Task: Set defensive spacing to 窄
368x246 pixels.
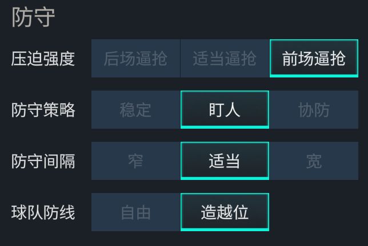Action: click(135, 161)
